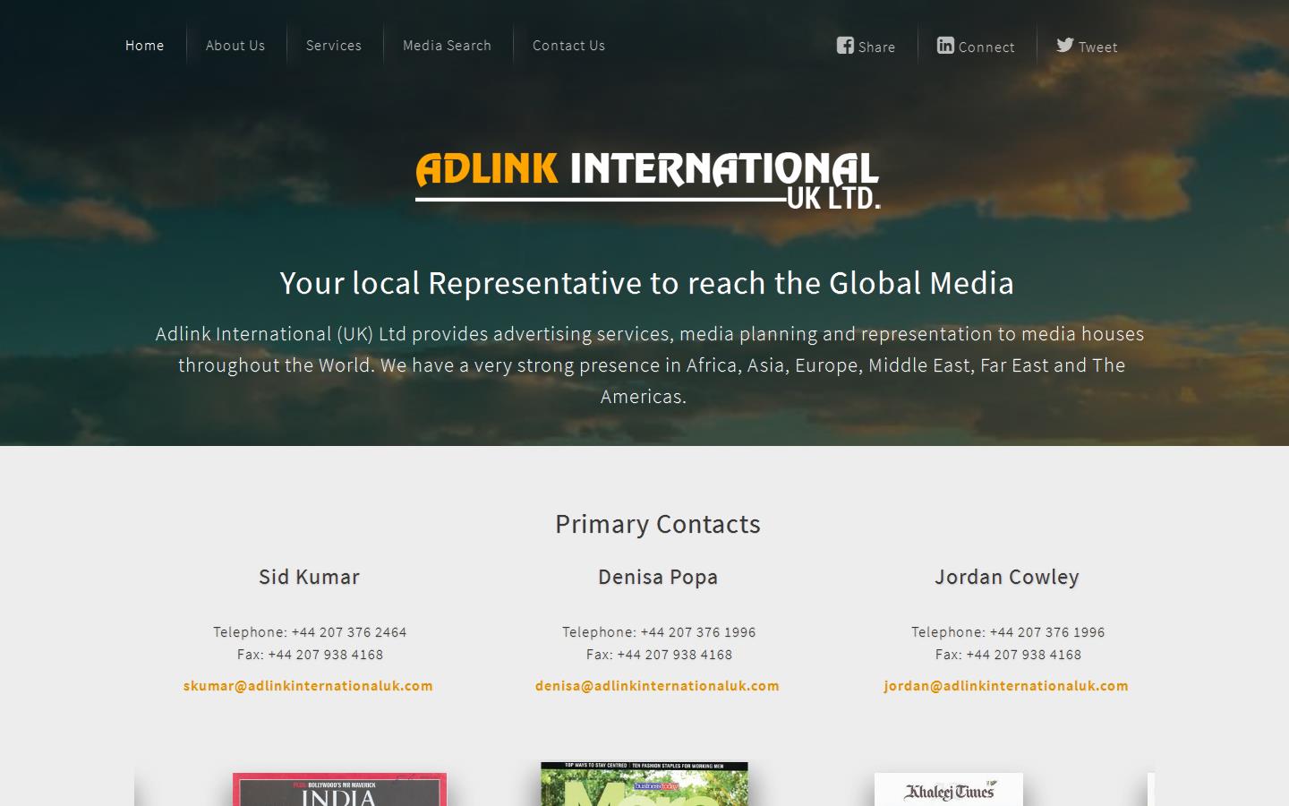This screenshot has width=1289, height=806.
Task: Click the India magazine cover thumbnail
Action: pos(338,788)
